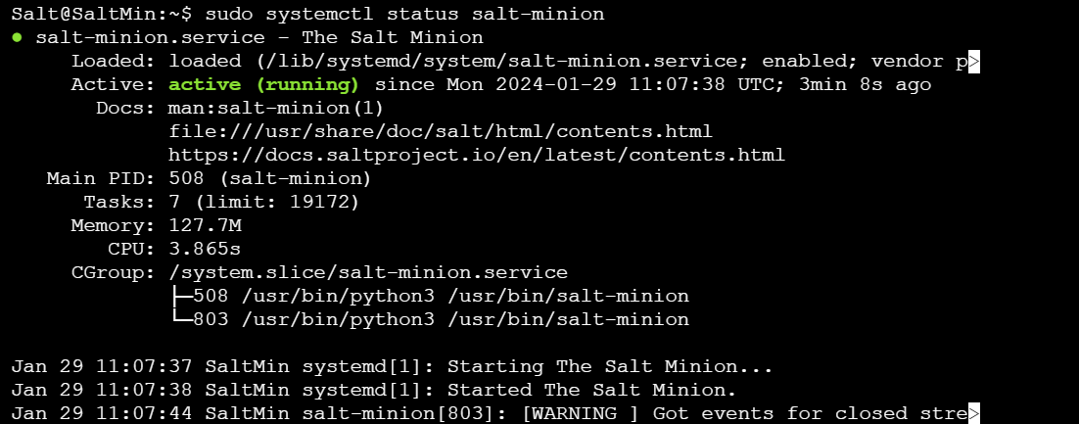The image size is (1079, 424).
Task: Click the truncation marker ending the Loaded line
Action: click(x=973, y=62)
